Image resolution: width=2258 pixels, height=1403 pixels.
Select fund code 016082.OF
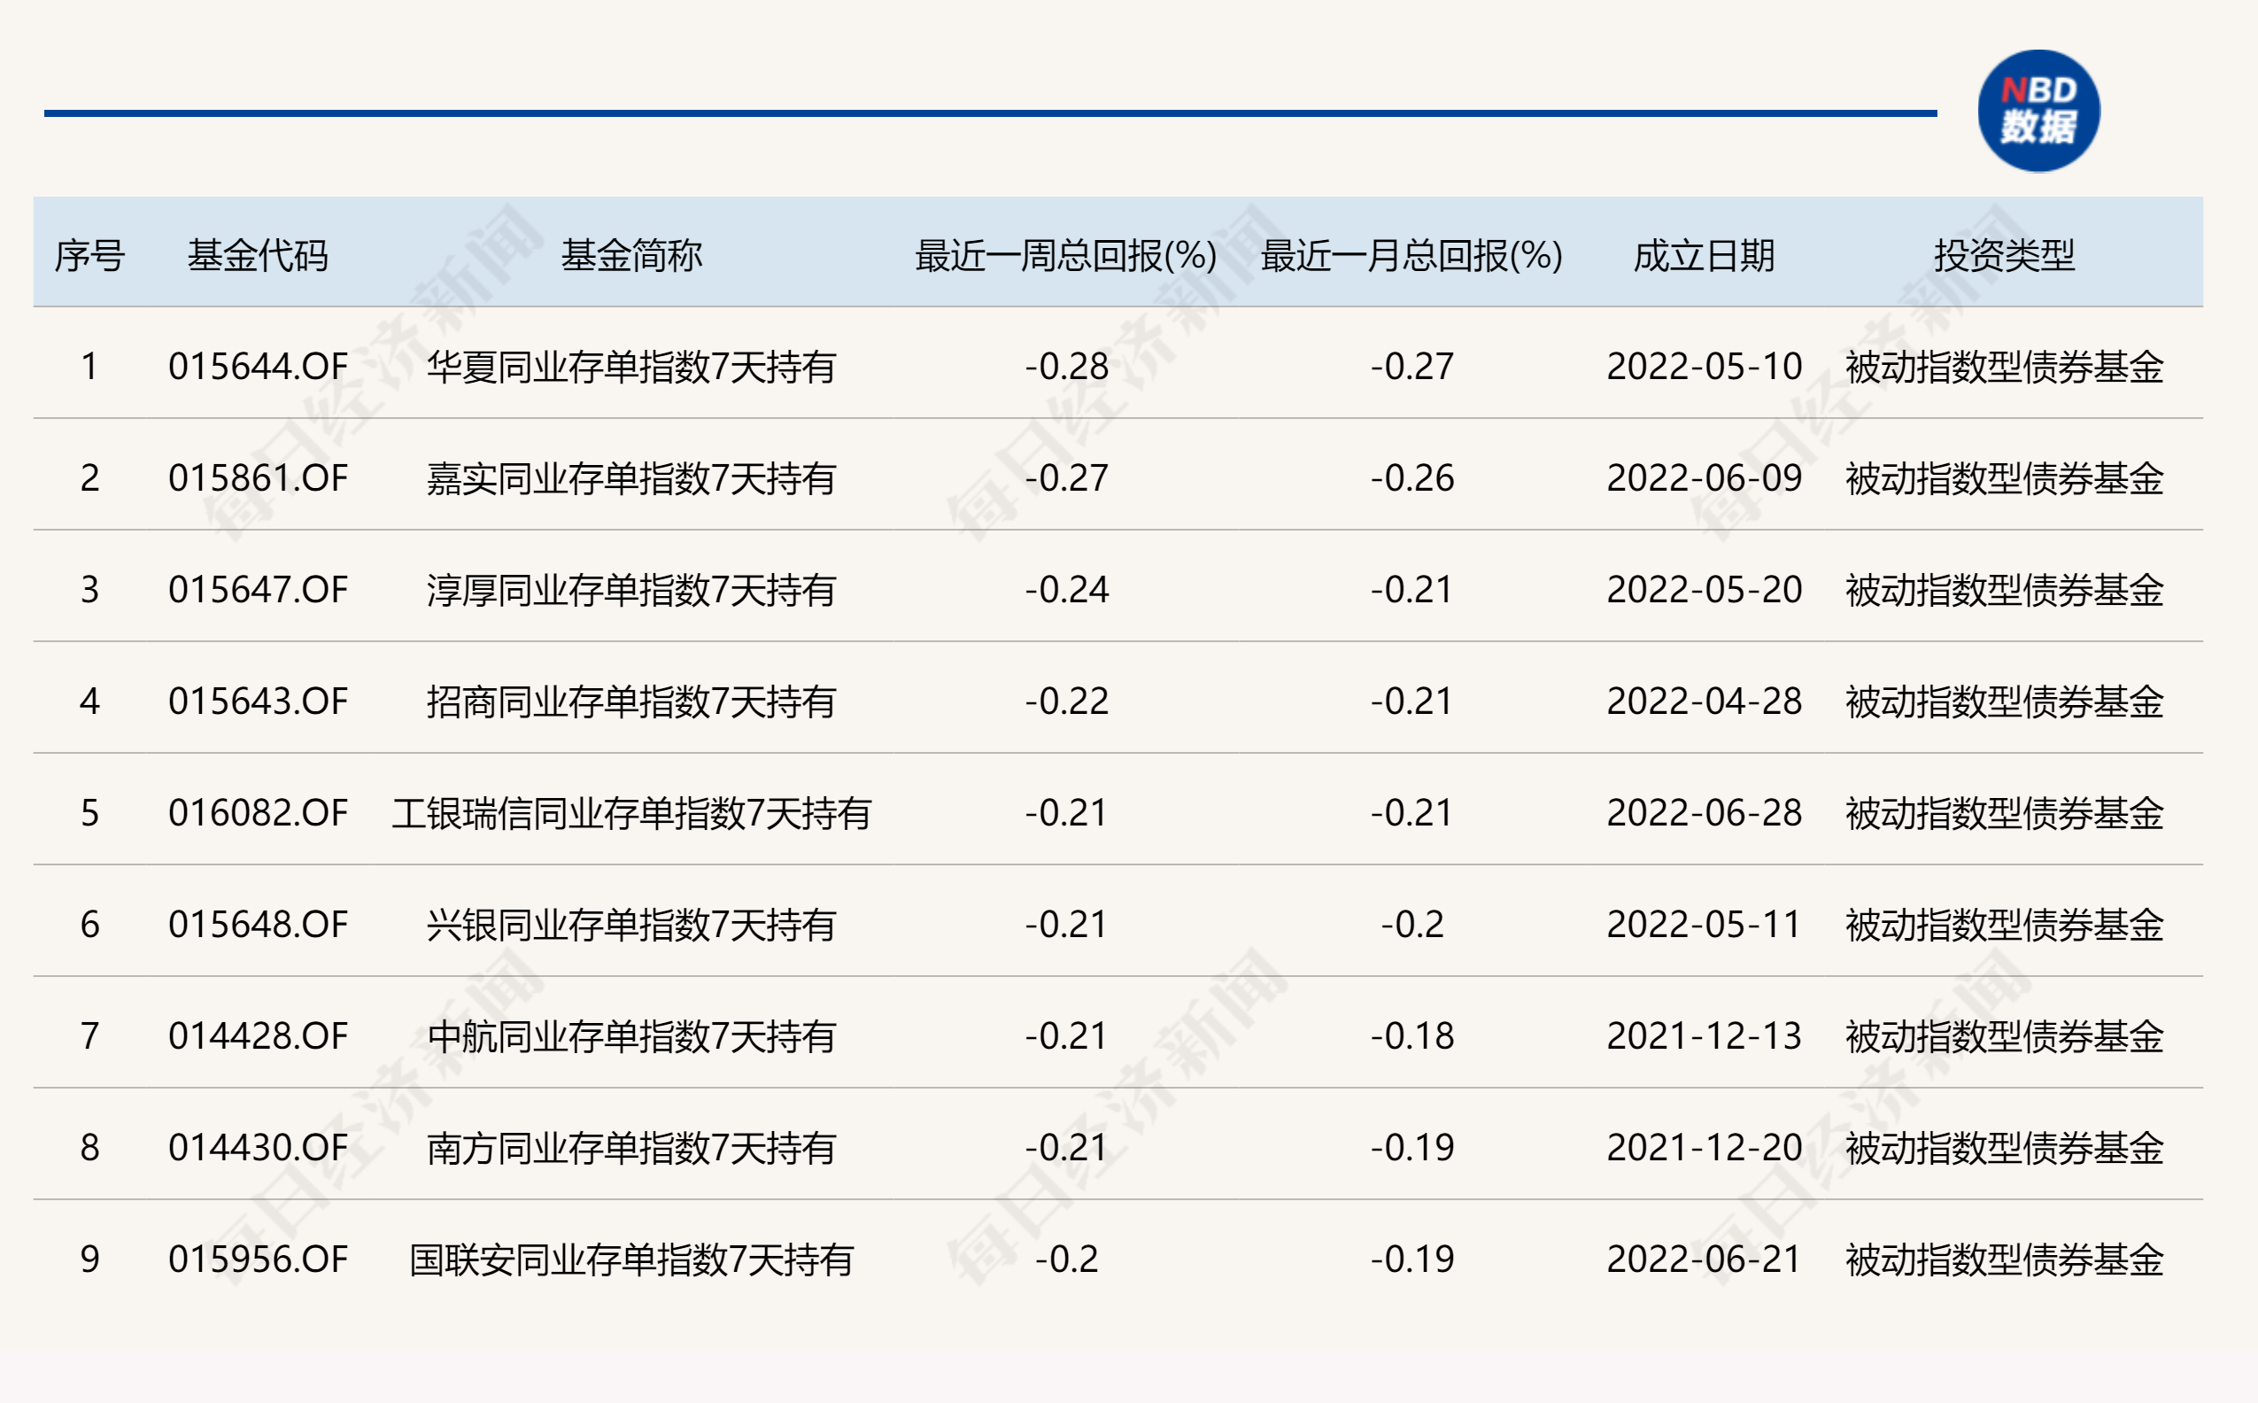pos(258,813)
